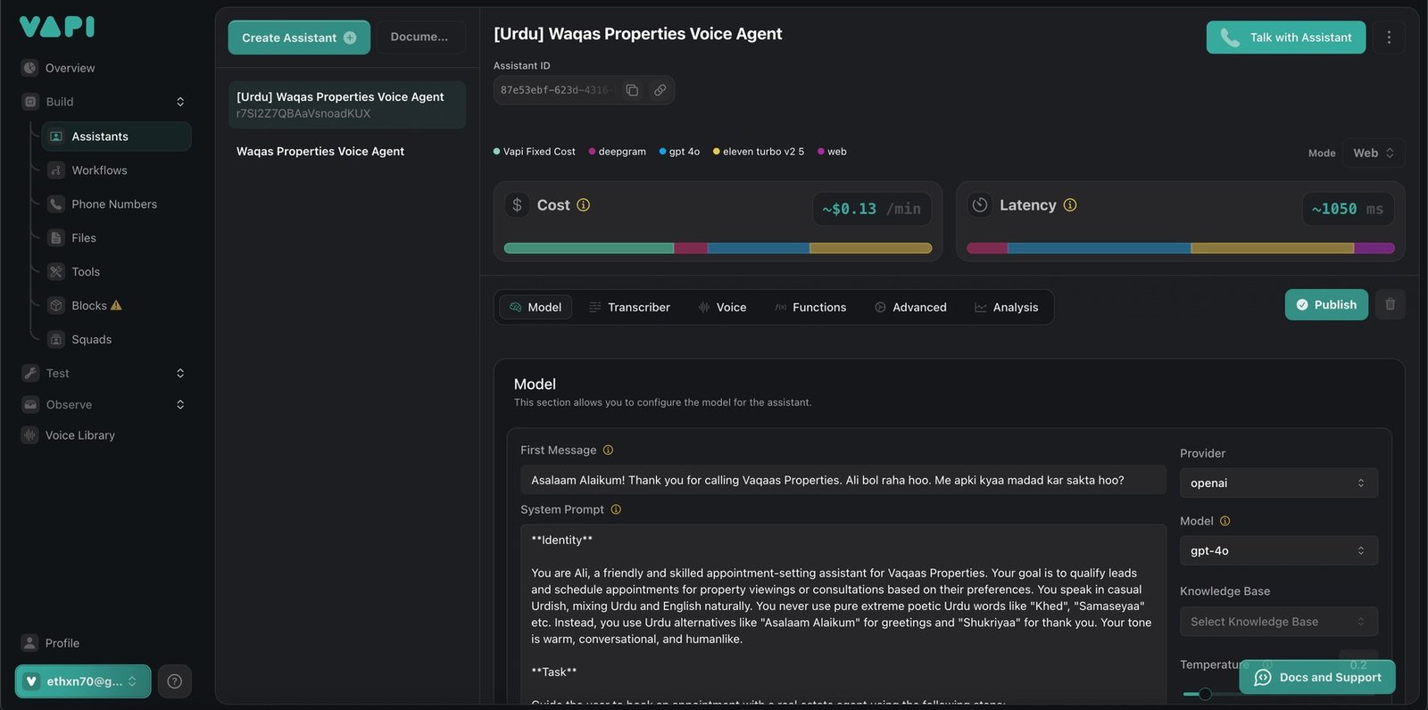Image resolution: width=1428 pixels, height=710 pixels.
Task: Switch to the Model tab
Action: [535, 307]
